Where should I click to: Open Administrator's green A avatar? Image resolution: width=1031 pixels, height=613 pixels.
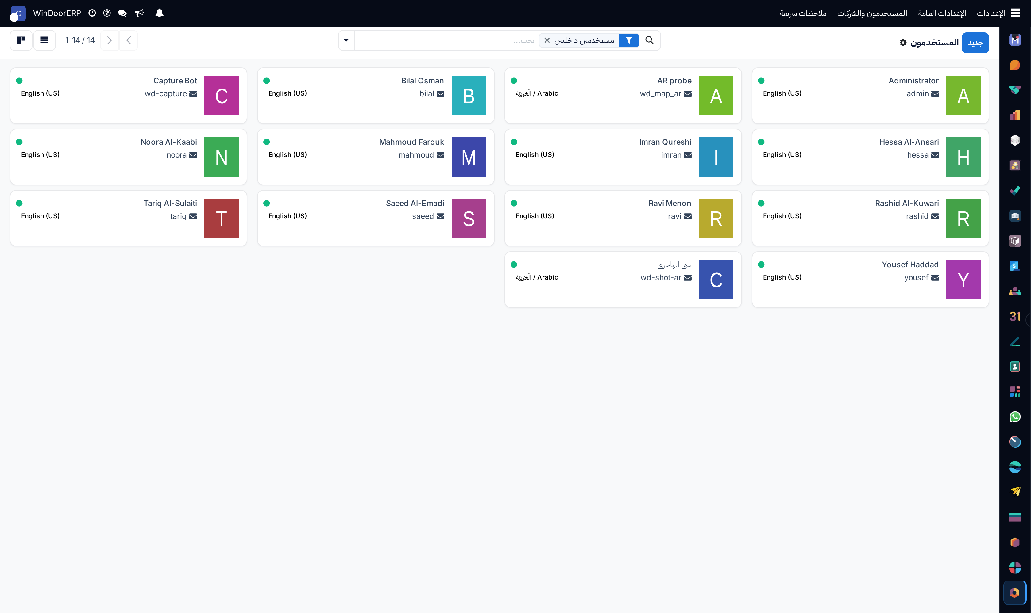[963, 95]
